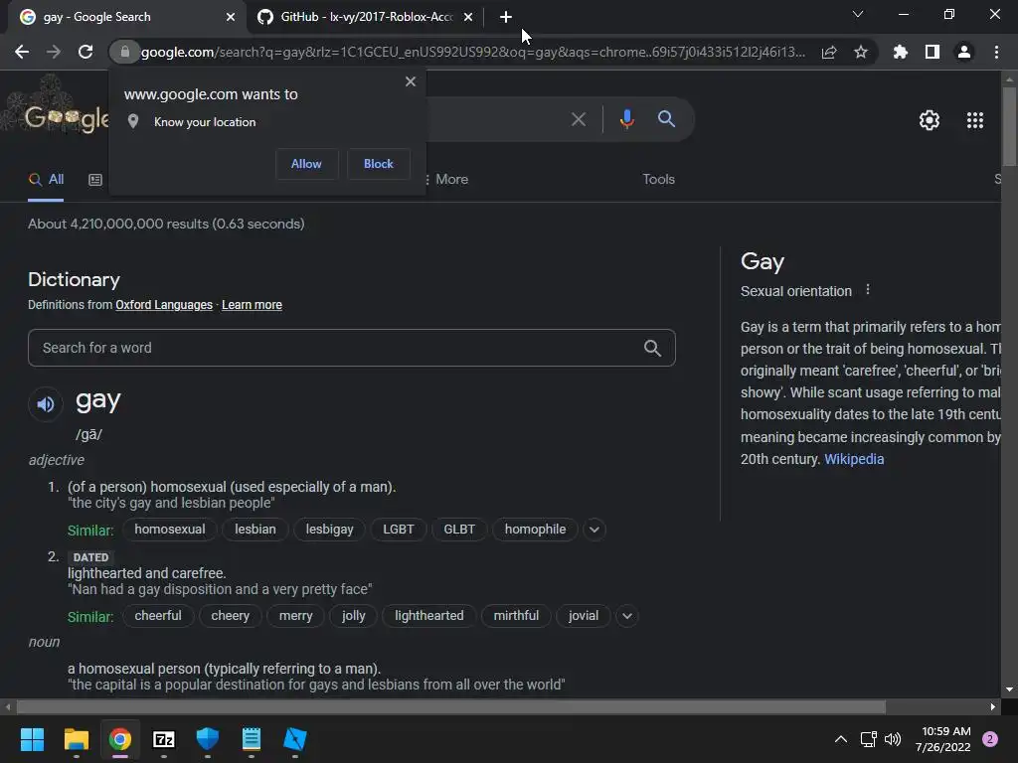Select the homophile synonym chip
The height and width of the screenshot is (763, 1018).
pyautogui.click(x=535, y=530)
